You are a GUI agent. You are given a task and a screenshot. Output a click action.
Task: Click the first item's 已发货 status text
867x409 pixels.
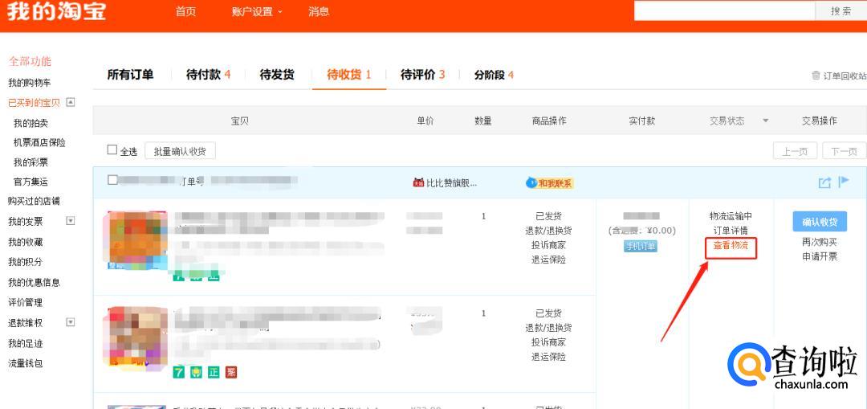coord(548,216)
